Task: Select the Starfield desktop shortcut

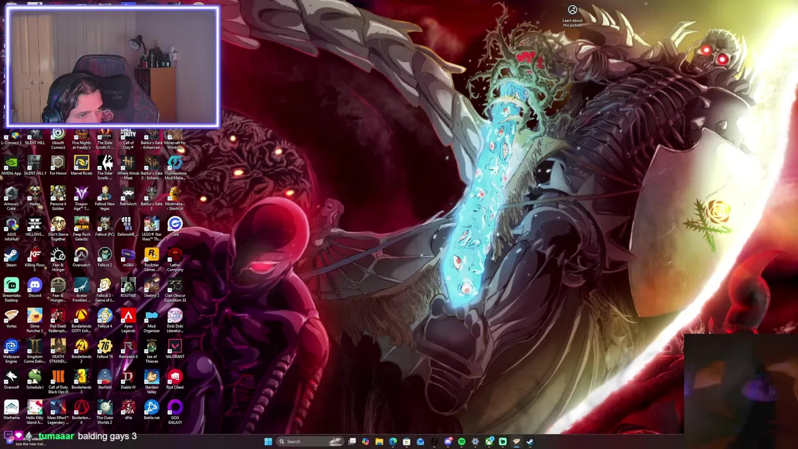Action: coord(105,380)
